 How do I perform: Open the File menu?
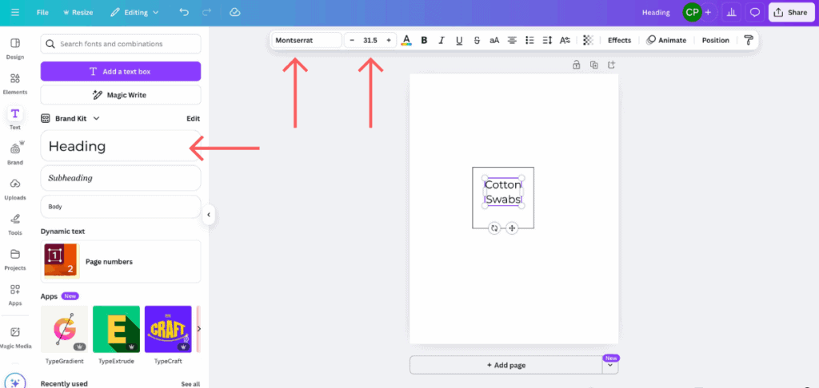(x=42, y=13)
